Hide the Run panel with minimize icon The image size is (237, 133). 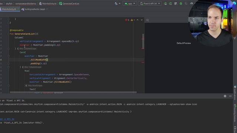click(230, 96)
